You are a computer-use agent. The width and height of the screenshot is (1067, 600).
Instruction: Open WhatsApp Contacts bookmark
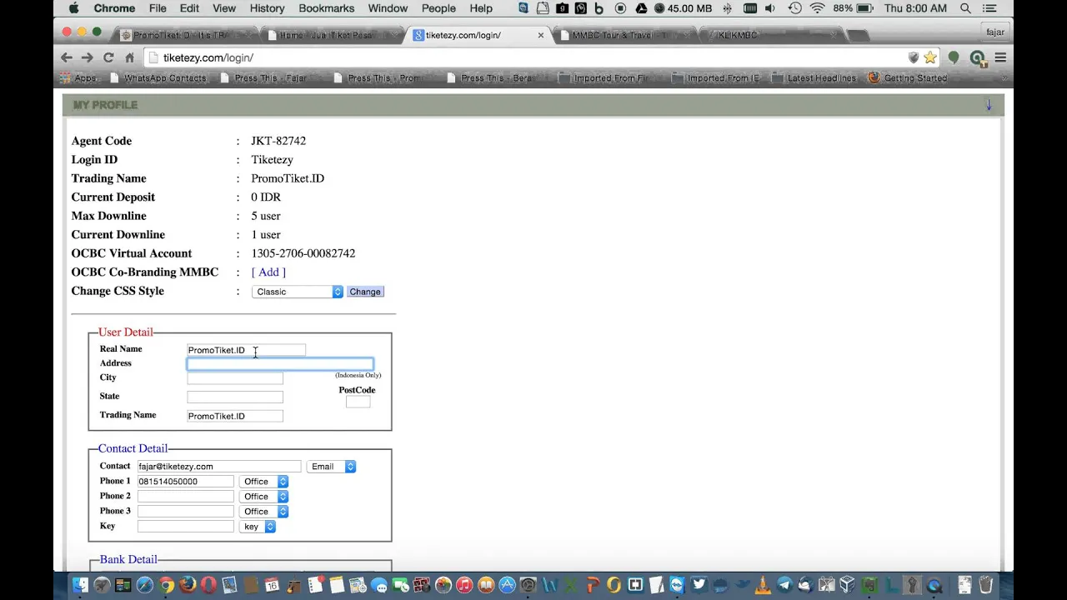point(157,78)
